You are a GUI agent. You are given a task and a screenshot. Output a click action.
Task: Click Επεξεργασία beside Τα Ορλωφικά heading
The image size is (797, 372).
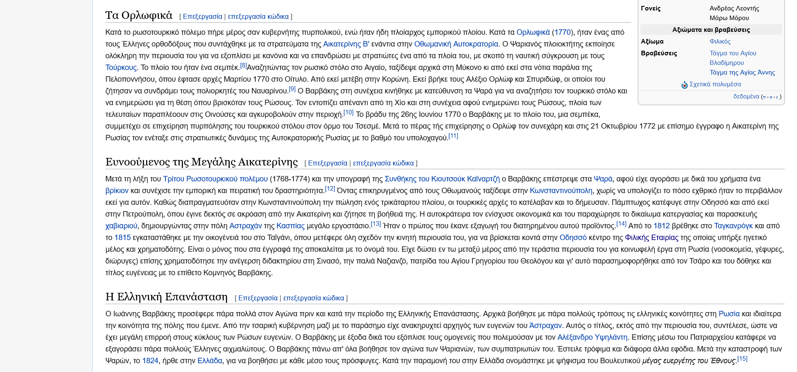[x=202, y=16]
